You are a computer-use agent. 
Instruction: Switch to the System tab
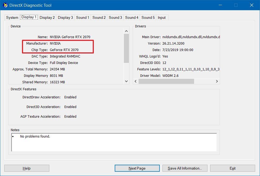click(x=12, y=17)
